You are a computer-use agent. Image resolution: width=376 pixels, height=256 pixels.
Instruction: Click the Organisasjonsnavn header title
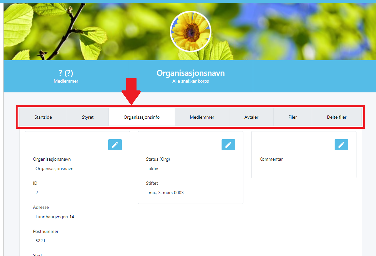pos(191,73)
